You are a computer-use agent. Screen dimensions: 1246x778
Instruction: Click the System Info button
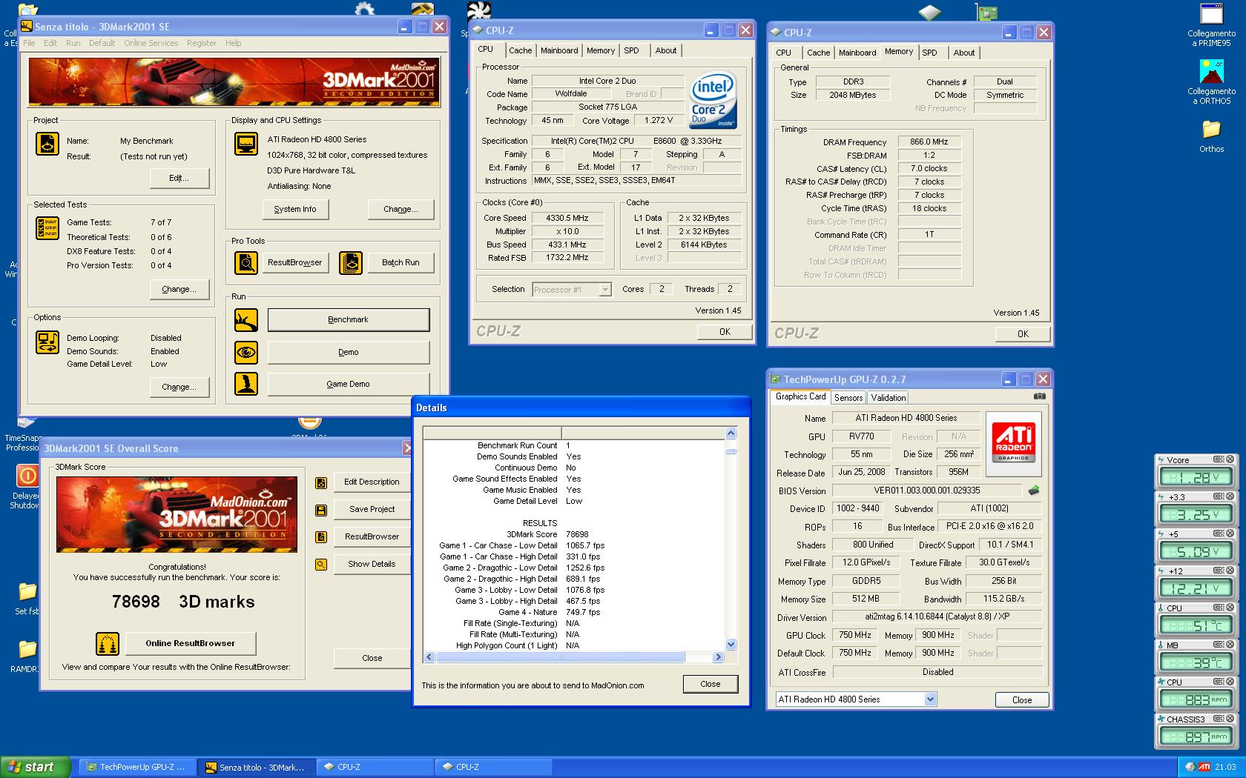click(294, 209)
